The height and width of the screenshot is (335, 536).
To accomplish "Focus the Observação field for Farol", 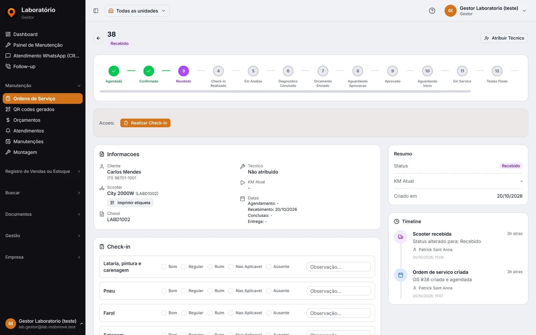I will [x=339, y=313].
